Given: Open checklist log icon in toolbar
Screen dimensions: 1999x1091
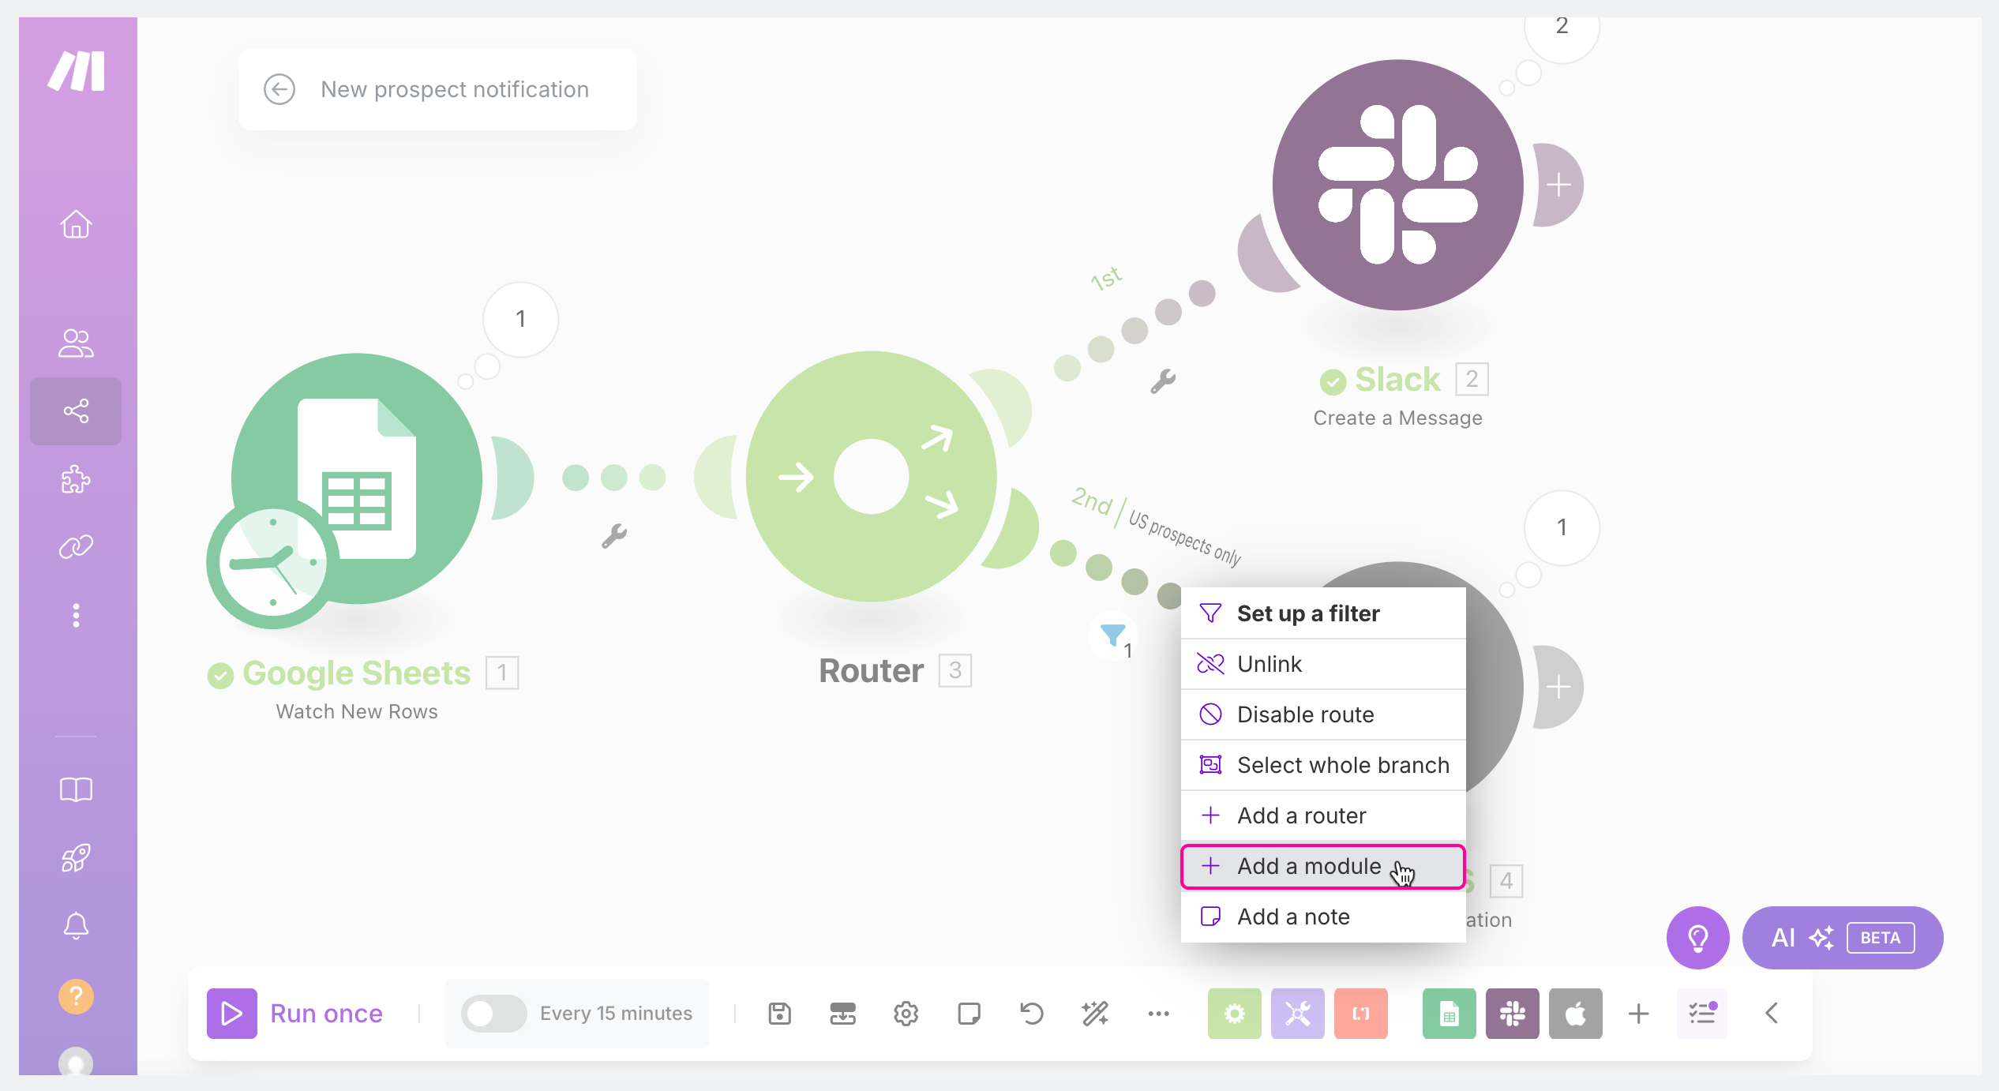Looking at the screenshot, I should [1702, 1014].
